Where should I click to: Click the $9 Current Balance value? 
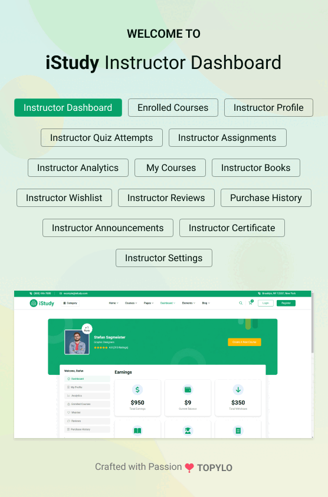click(x=188, y=403)
